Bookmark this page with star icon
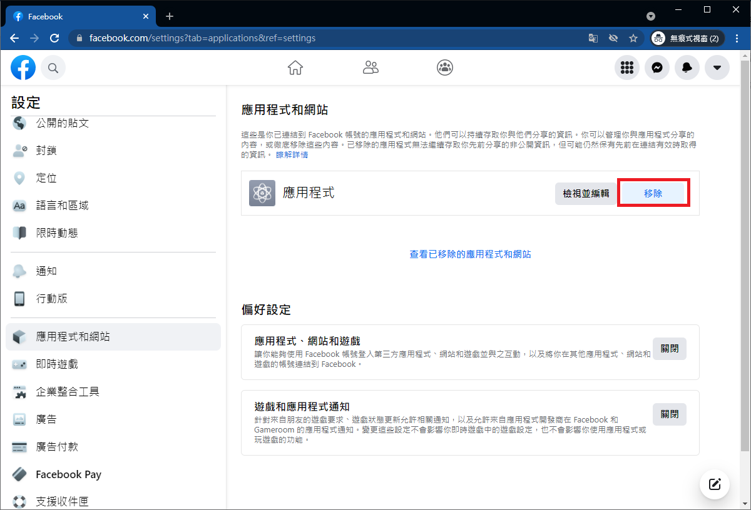The image size is (751, 510). pos(633,38)
